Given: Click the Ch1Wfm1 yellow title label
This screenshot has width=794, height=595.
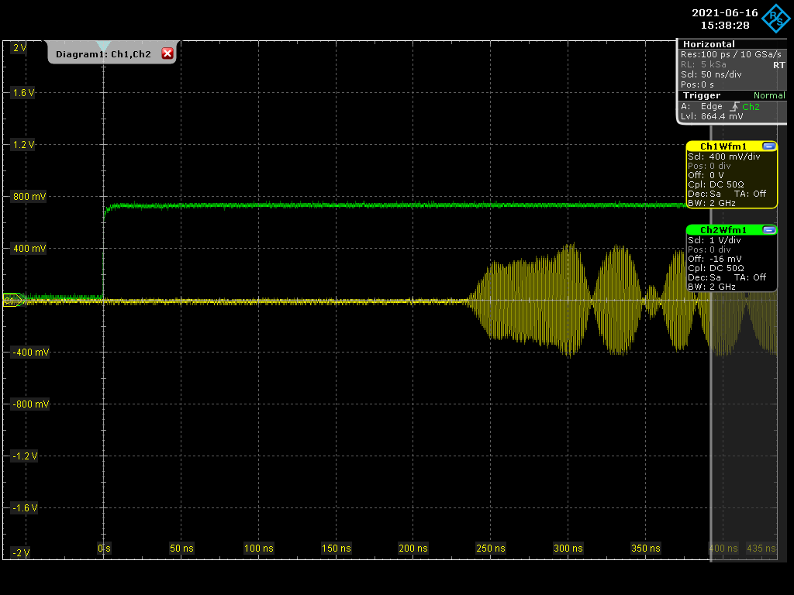Looking at the screenshot, I should tap(723, 146).
